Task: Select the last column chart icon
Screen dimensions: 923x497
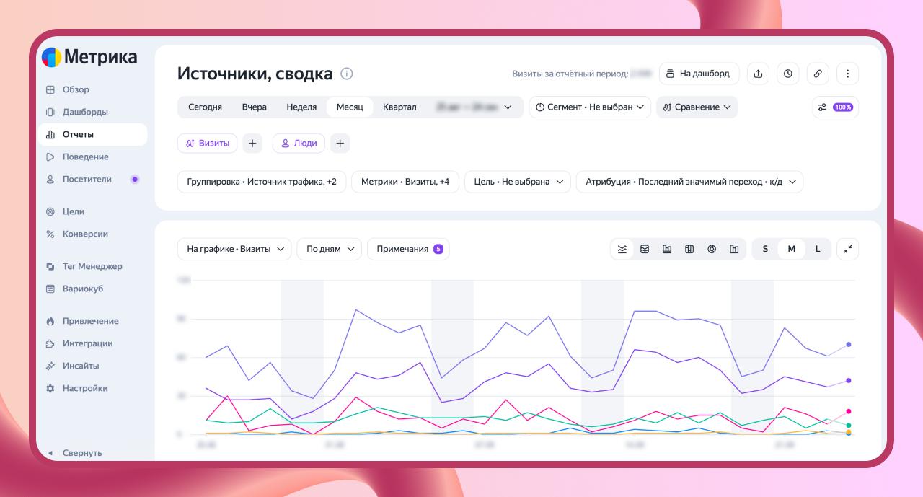Action: coord(734,249)
